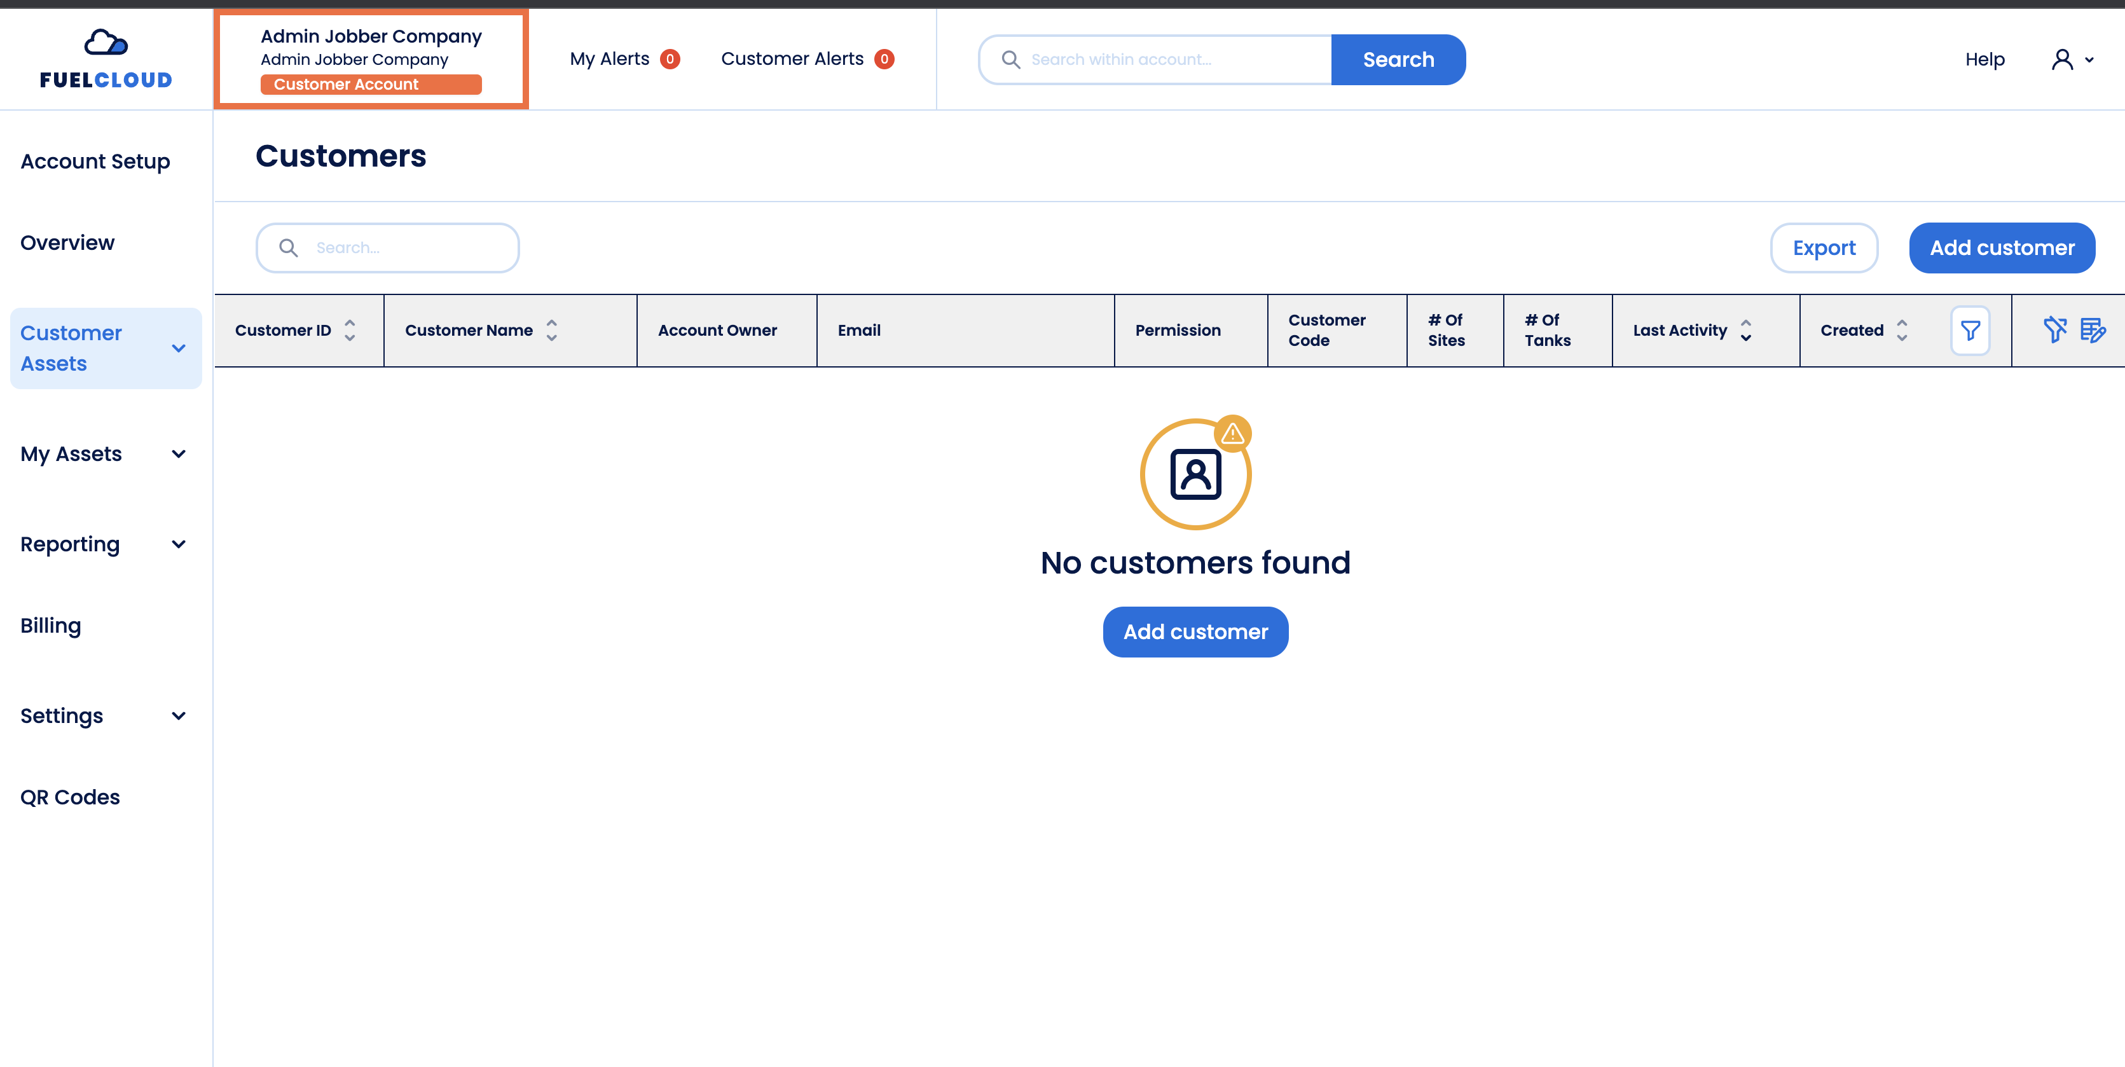Viewport: 2125px width, 1067px height.
Task: Open the edit columns icon
Action: tap(2093, 330)
